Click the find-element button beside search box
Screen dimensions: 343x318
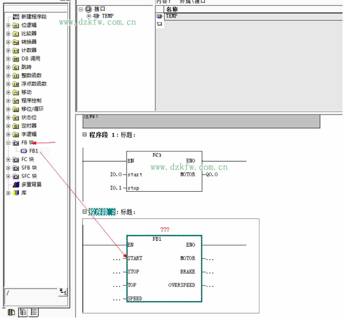(63, 292)
